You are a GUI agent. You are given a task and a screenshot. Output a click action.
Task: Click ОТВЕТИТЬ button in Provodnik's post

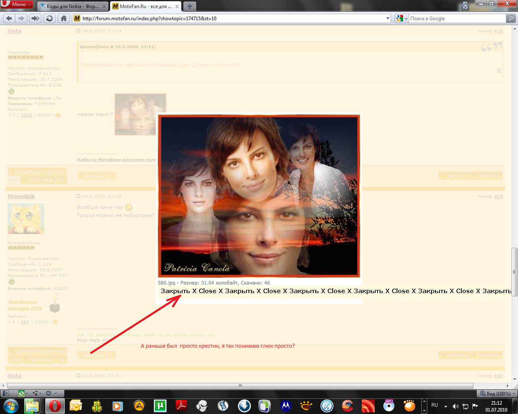[x=485, y=355]
